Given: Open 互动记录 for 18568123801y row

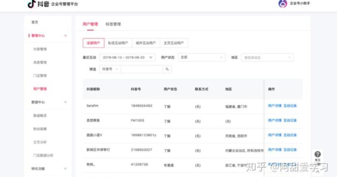Looking at the screenshot, I should coord(290,135).
